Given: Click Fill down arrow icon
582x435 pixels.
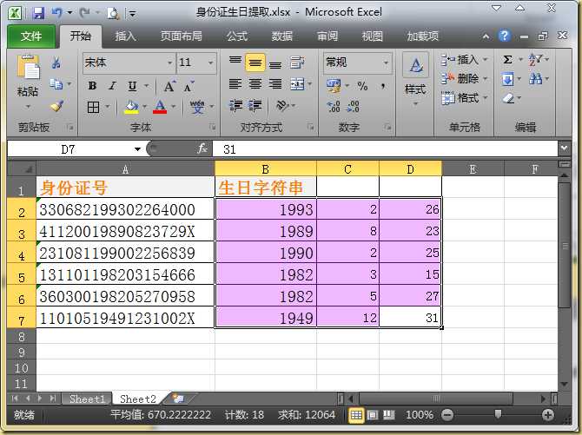Looking at the screenshot, I should (x=507, y=79).
